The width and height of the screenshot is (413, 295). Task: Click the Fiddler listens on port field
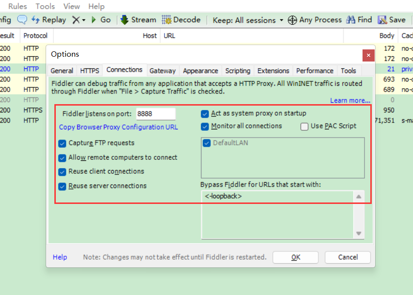(x=156, y=114)
